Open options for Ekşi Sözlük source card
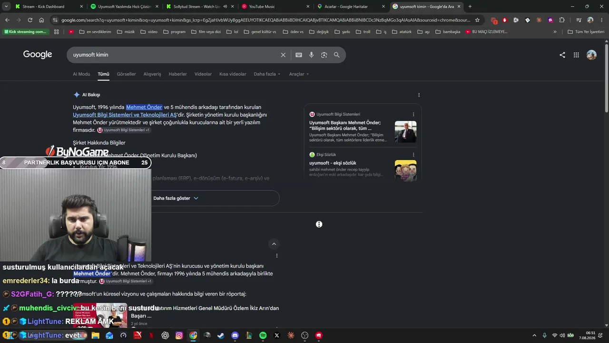The height and width of the screenshot is (343, 609). [413, 155]
